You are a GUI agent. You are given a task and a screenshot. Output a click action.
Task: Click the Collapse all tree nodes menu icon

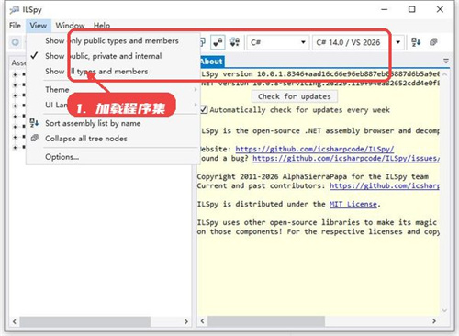[x=35, y=138]
